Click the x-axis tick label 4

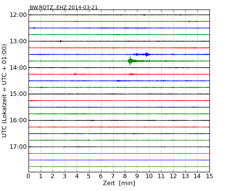[77, 176]
